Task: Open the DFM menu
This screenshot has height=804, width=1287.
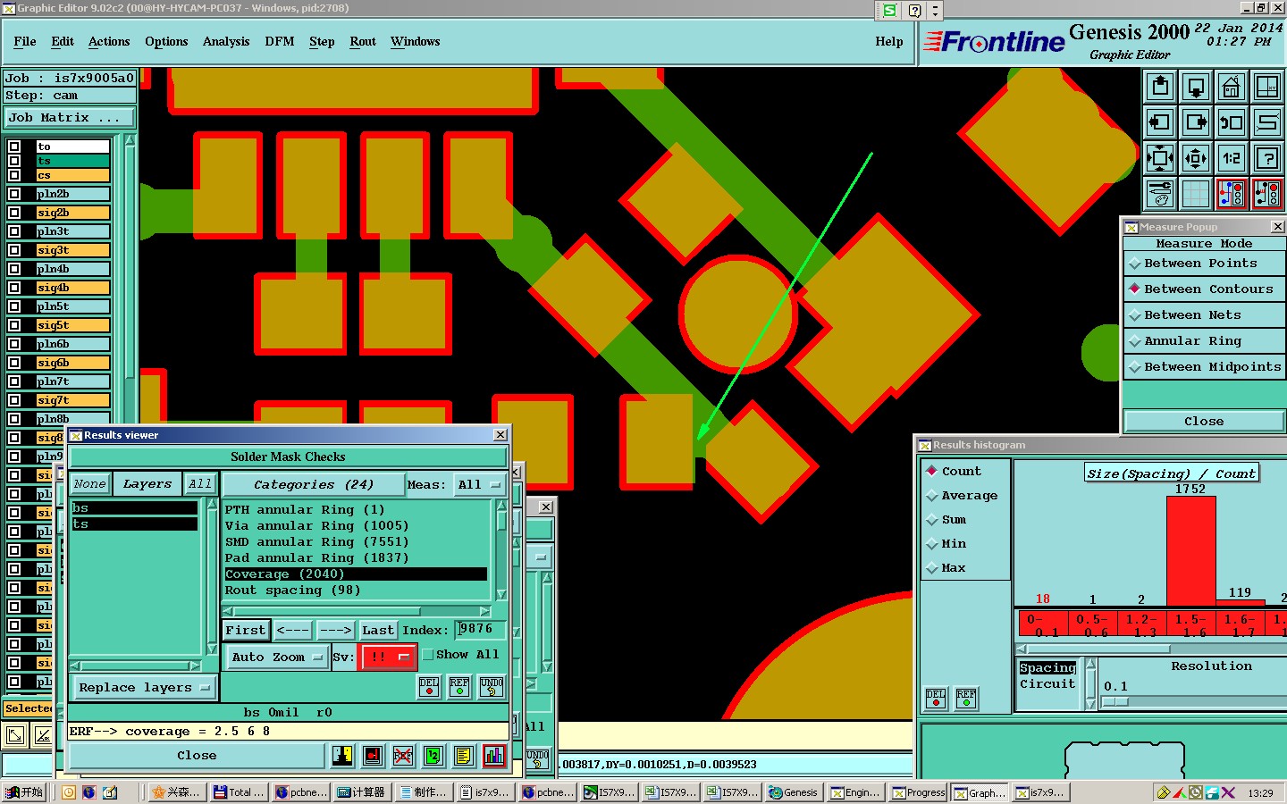Action: pyautogui.click(x=280, y=42)
